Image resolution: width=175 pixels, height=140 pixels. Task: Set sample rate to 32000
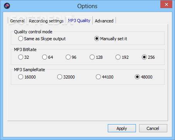point(66,77)
